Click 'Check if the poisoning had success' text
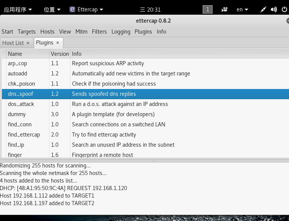Viewport: 289px width, 221px height. (114, 84)
